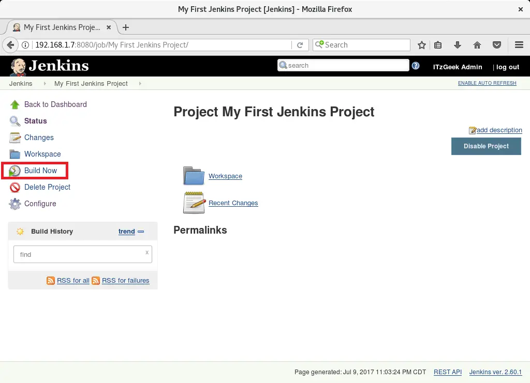Open the REST API footer link
The image size is (530, 383).
coord(448,372)
